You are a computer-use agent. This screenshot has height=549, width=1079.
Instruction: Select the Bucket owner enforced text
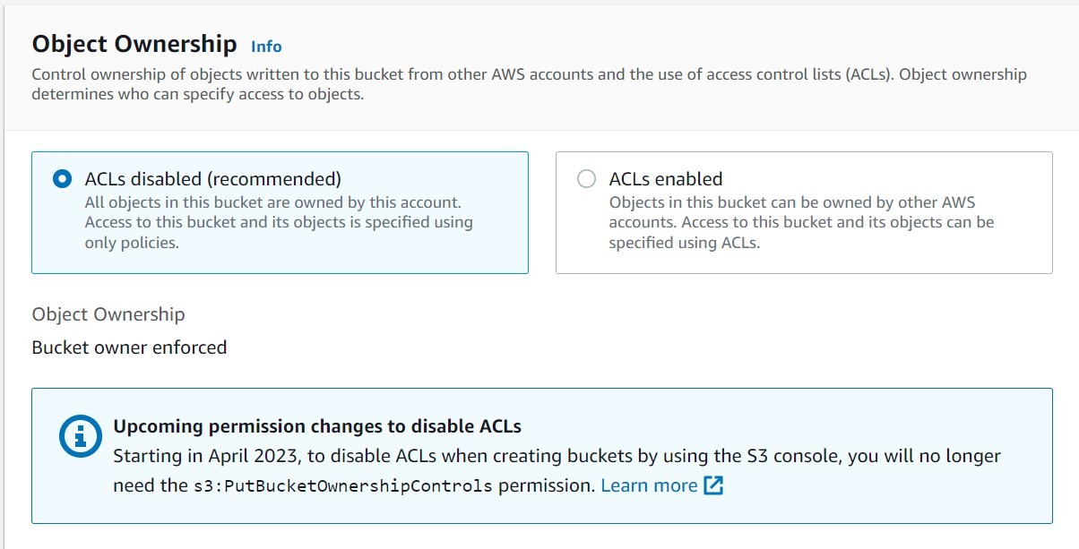click(129, 347)
